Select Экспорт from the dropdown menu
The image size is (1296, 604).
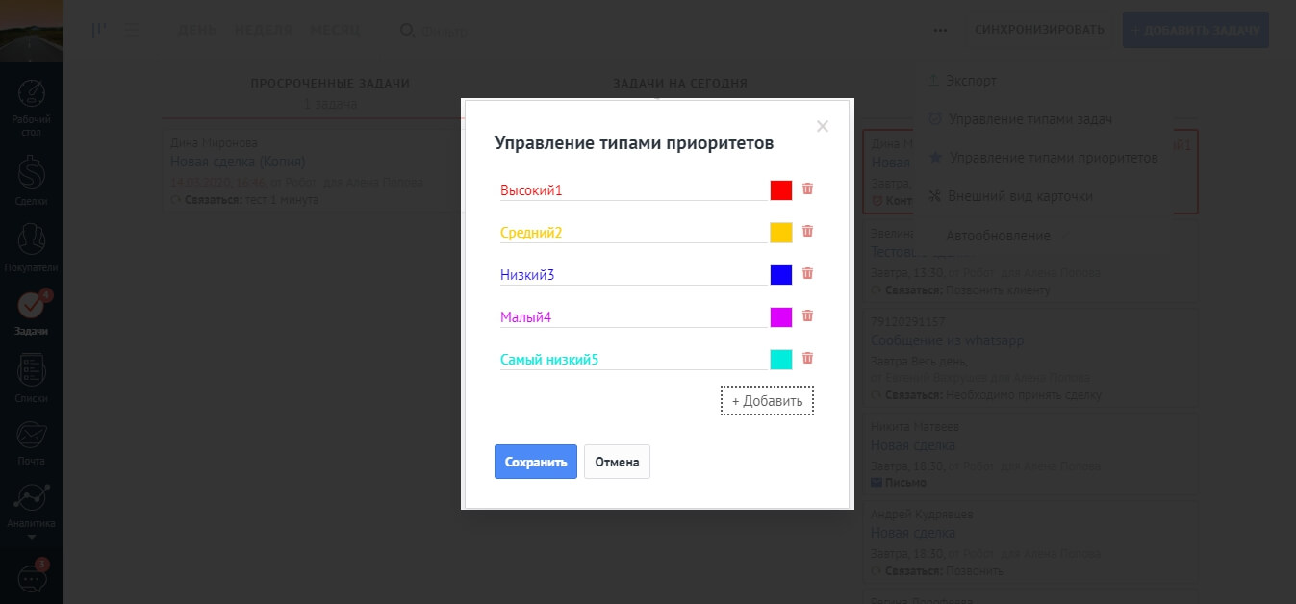[x=971, y=82]
